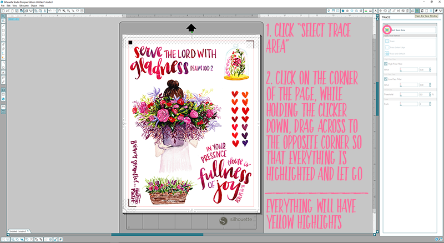Viewport: 444px width, 243px height.
Task: Click the Print icon
Action: coord(26,11)
